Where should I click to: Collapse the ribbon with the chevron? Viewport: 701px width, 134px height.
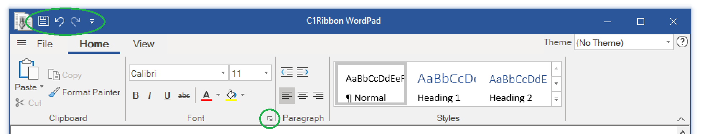click(681, 119)
